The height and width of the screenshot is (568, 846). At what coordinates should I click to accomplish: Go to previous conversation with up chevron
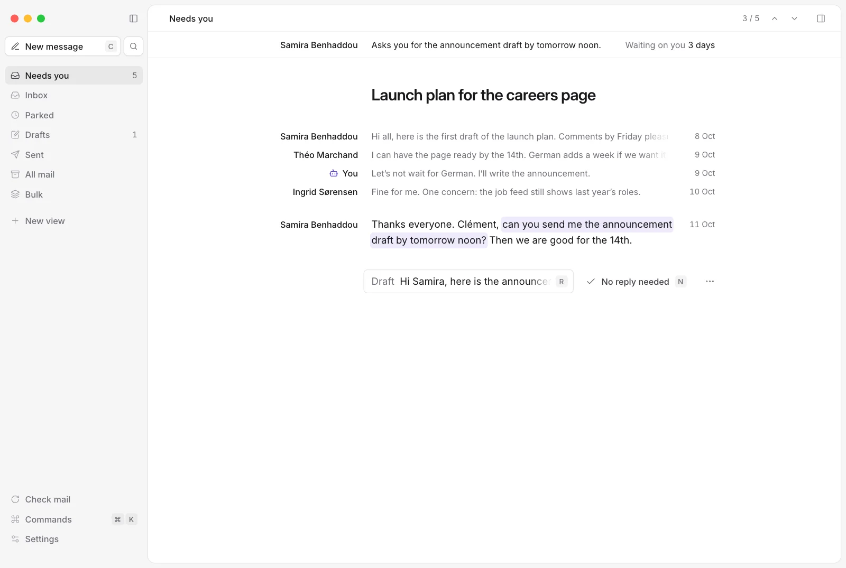tap(775, 18)
